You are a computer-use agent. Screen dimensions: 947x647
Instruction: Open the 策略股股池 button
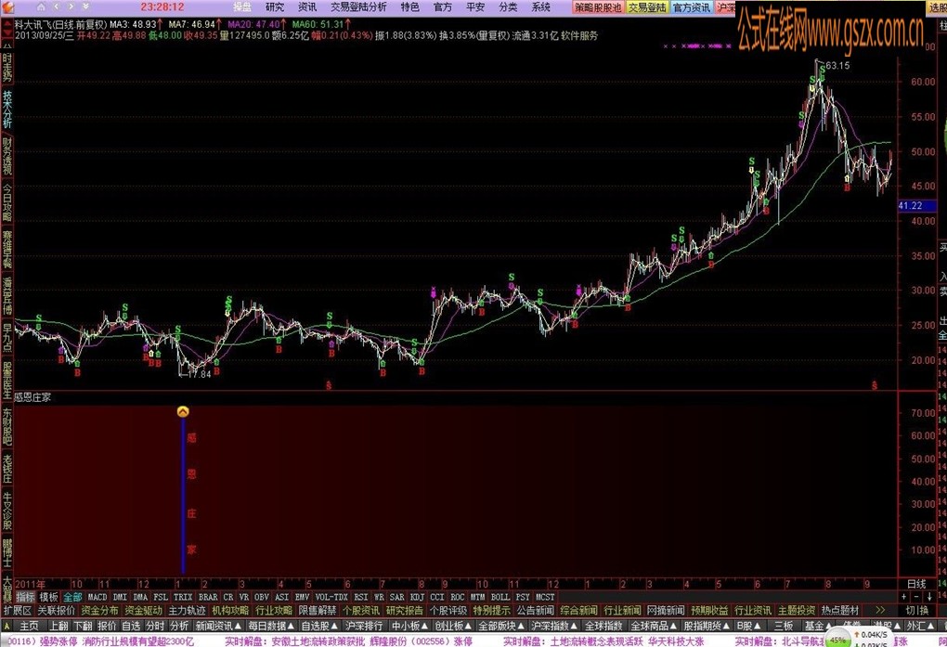point(598,7)
